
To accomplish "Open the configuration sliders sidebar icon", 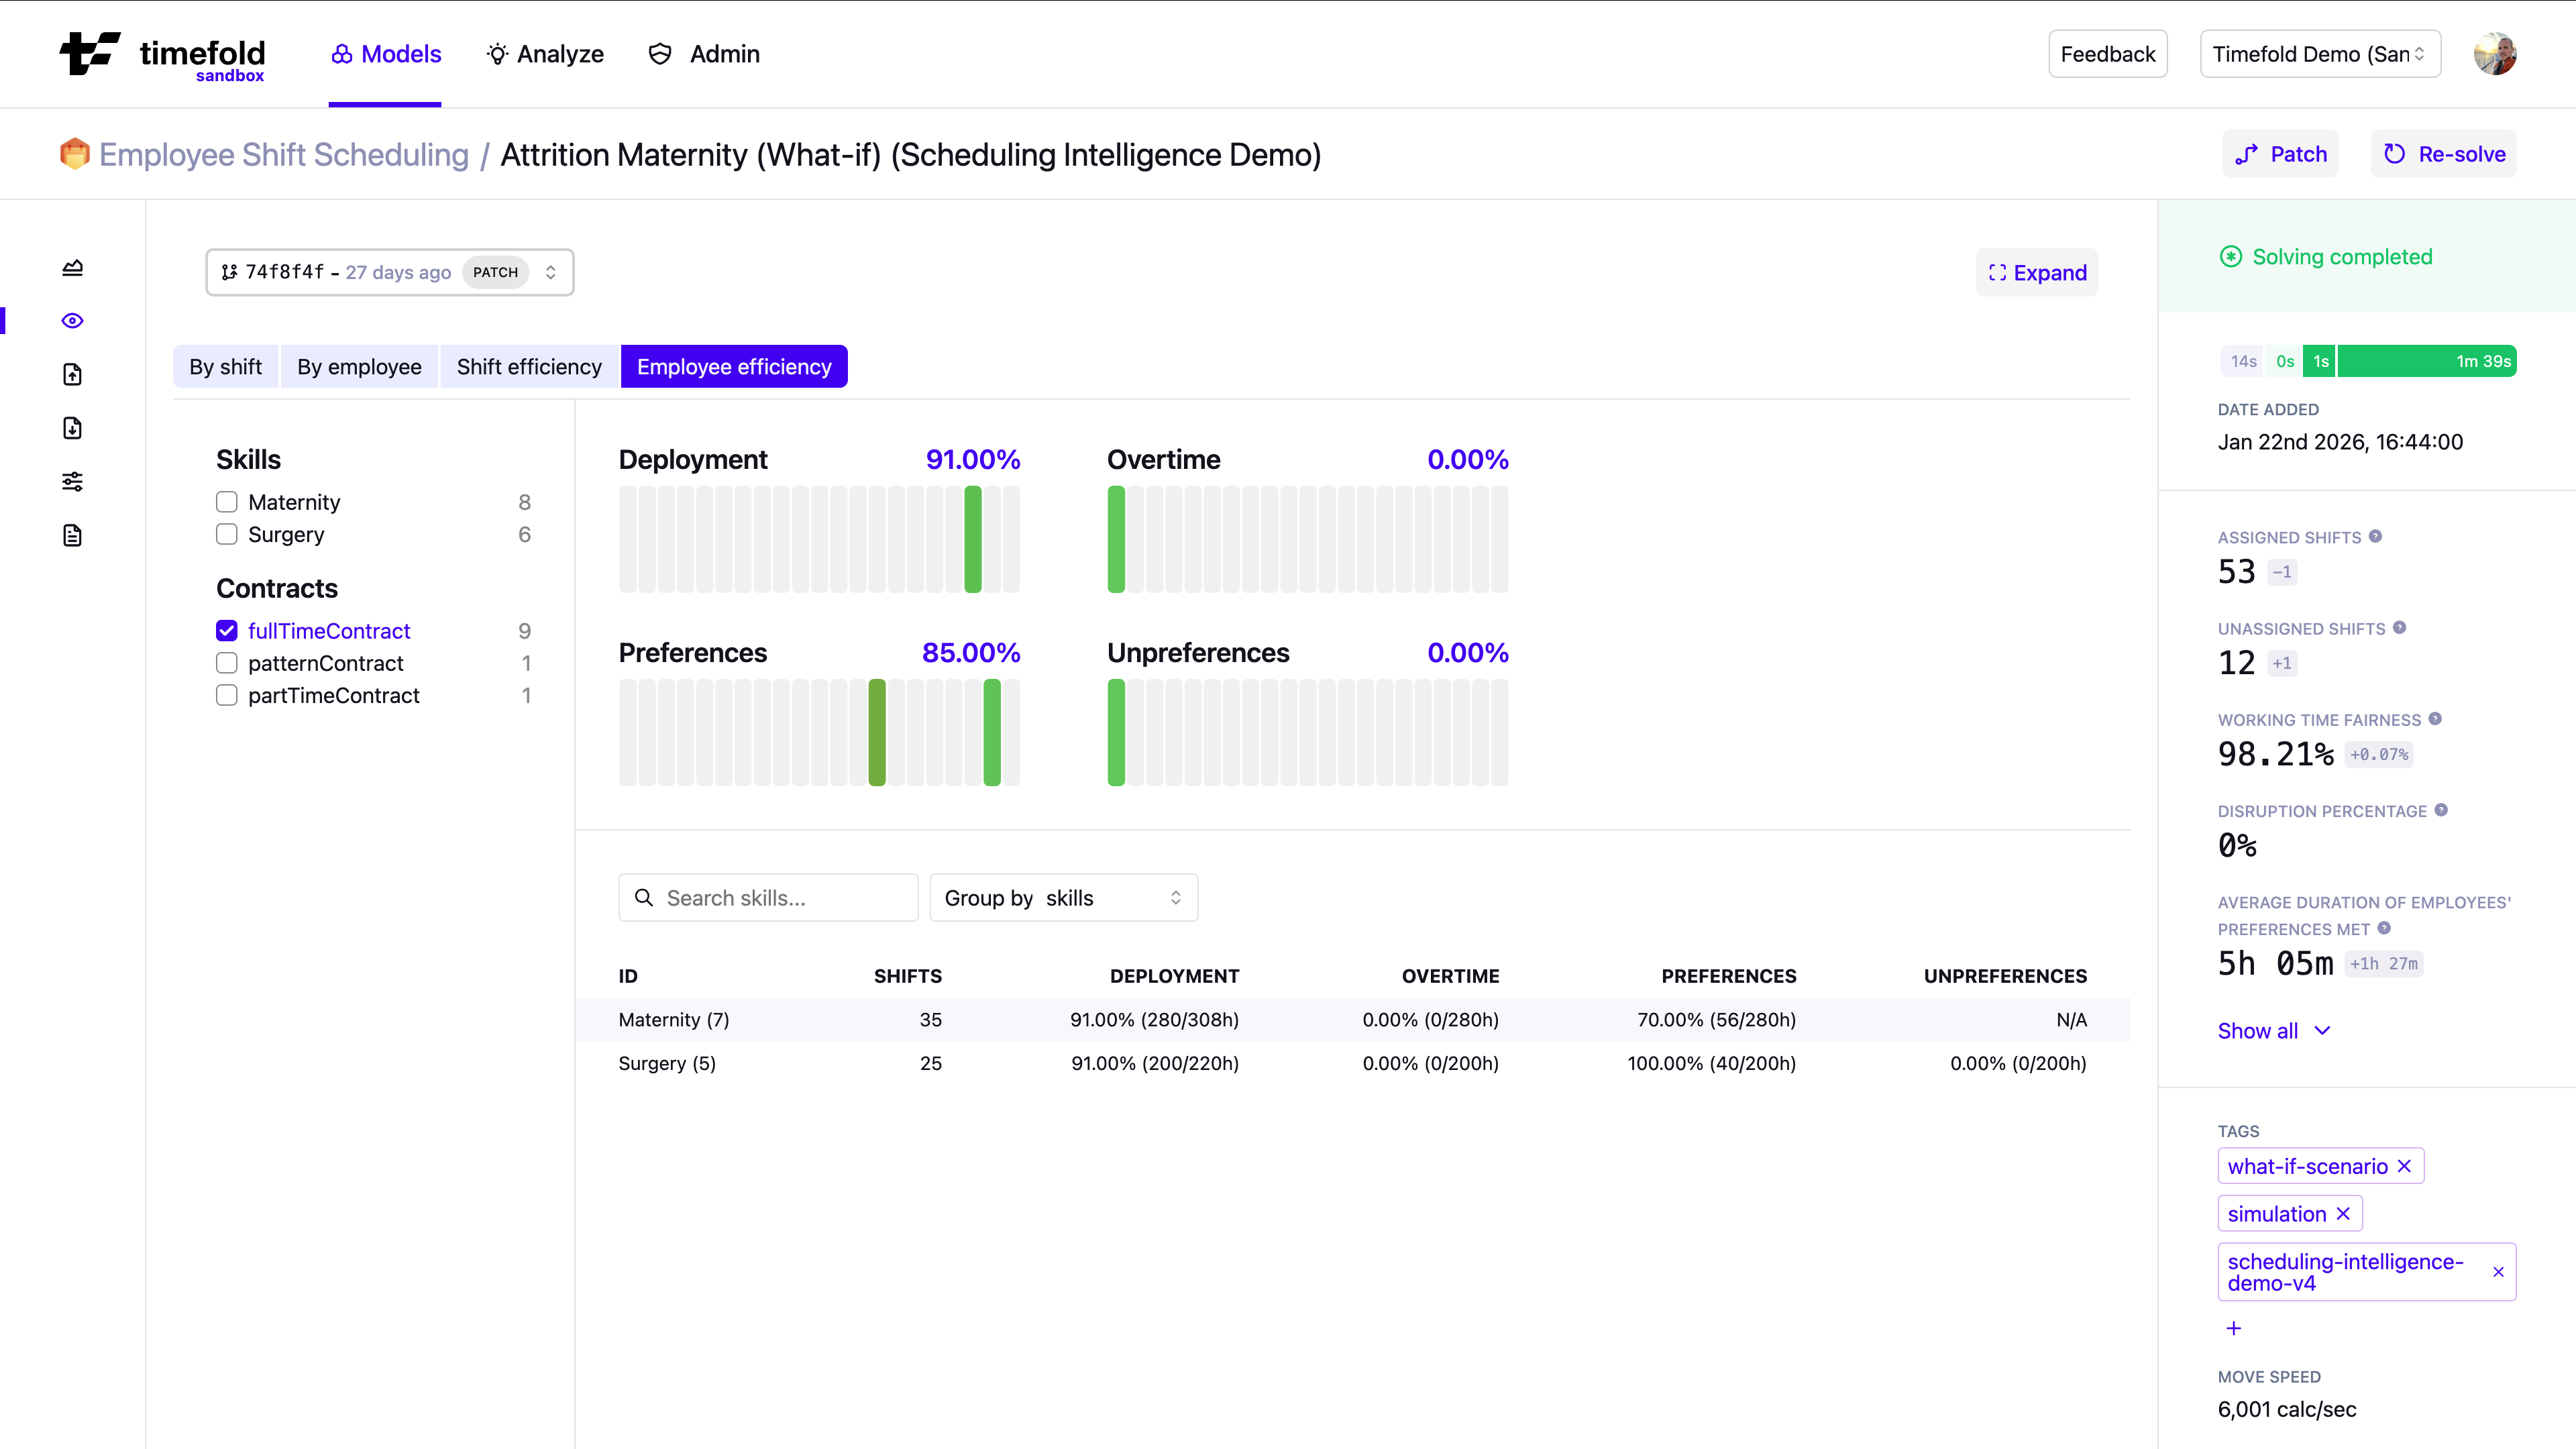I will (x=72, y=482).
